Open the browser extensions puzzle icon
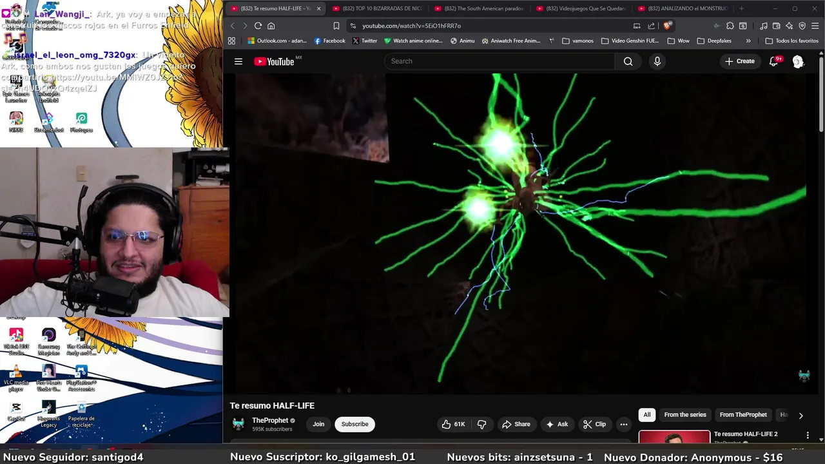 click(730, 26)
